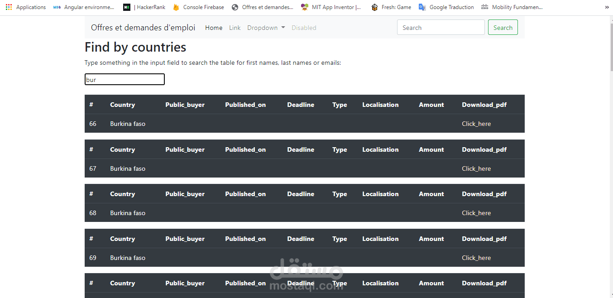Open the Fresh: Game bookmark icon

click(374, 7)
